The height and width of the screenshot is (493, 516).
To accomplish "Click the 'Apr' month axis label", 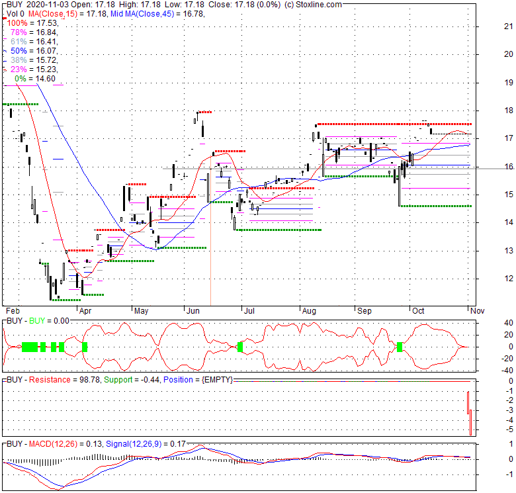I will [x=85, y=310].
